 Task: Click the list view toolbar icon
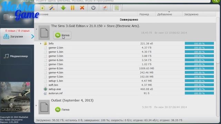117,8
